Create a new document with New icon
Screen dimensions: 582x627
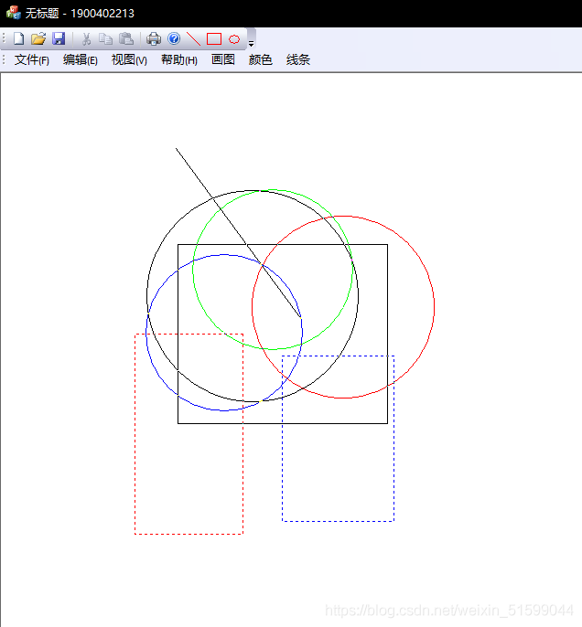pos(19,38)
